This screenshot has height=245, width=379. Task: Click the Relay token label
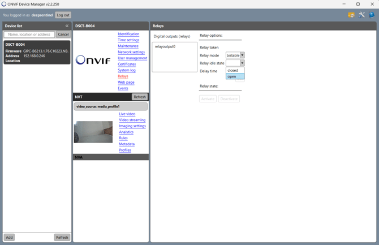click(209, 48)
